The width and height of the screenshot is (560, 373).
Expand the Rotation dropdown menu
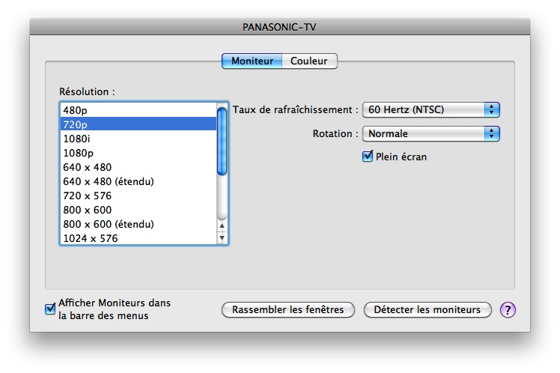(x=430, y=134)
